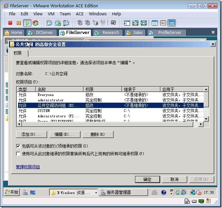Click the keyboard icon in the guest tray
The image size is (222, 208).
[x=154, y=192]
